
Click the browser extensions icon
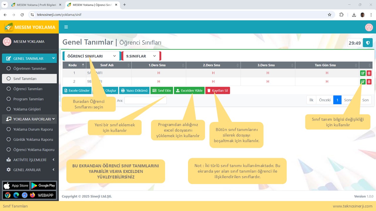point(341,15)
